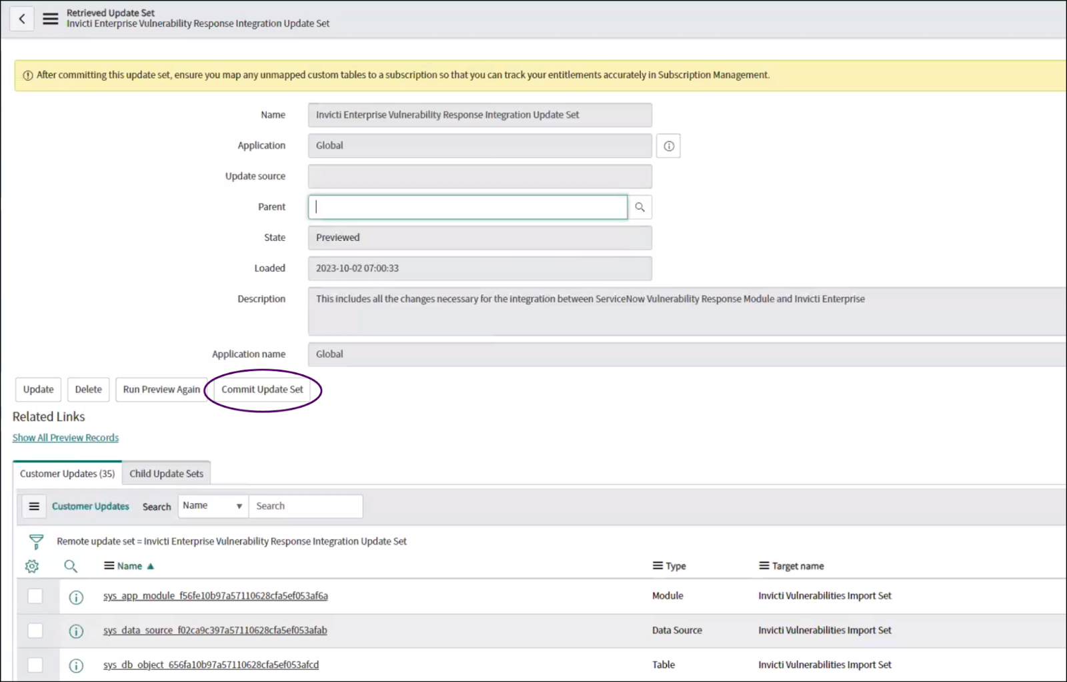The image size is (1067, 682).
Task: Click into the Parent input field
Action: (467, 208)
